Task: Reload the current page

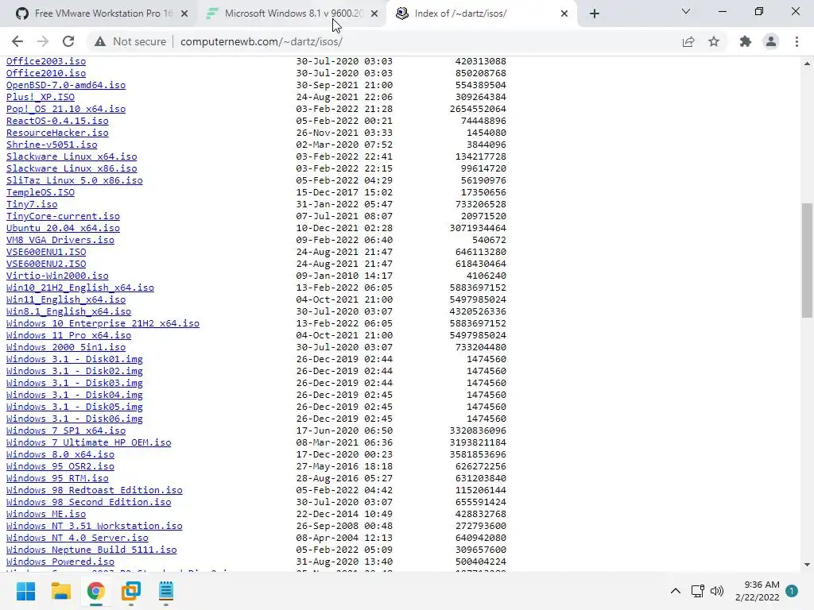Action: point(68,41)
